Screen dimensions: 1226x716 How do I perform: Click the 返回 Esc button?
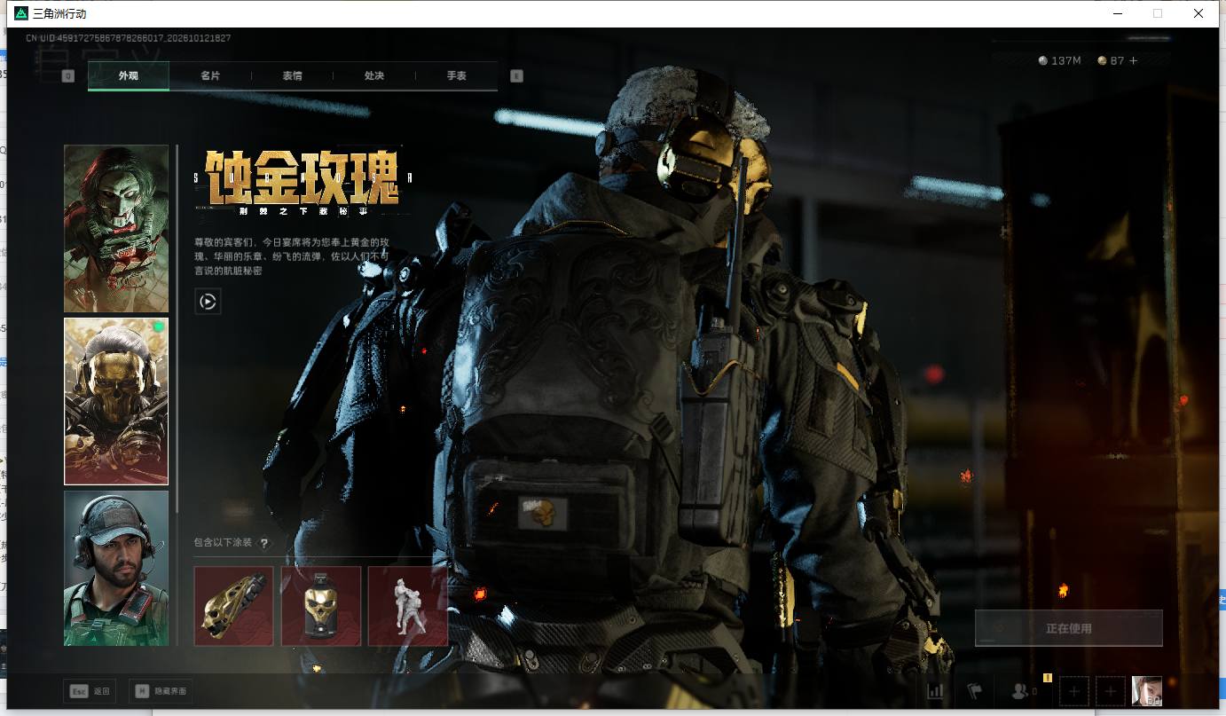point(90,690)
